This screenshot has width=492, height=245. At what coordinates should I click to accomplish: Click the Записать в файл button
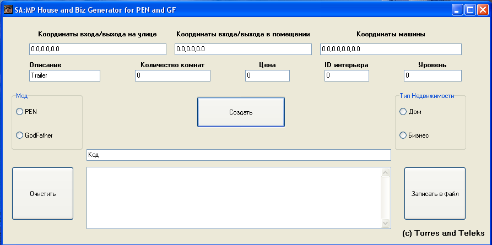[435, 194]
